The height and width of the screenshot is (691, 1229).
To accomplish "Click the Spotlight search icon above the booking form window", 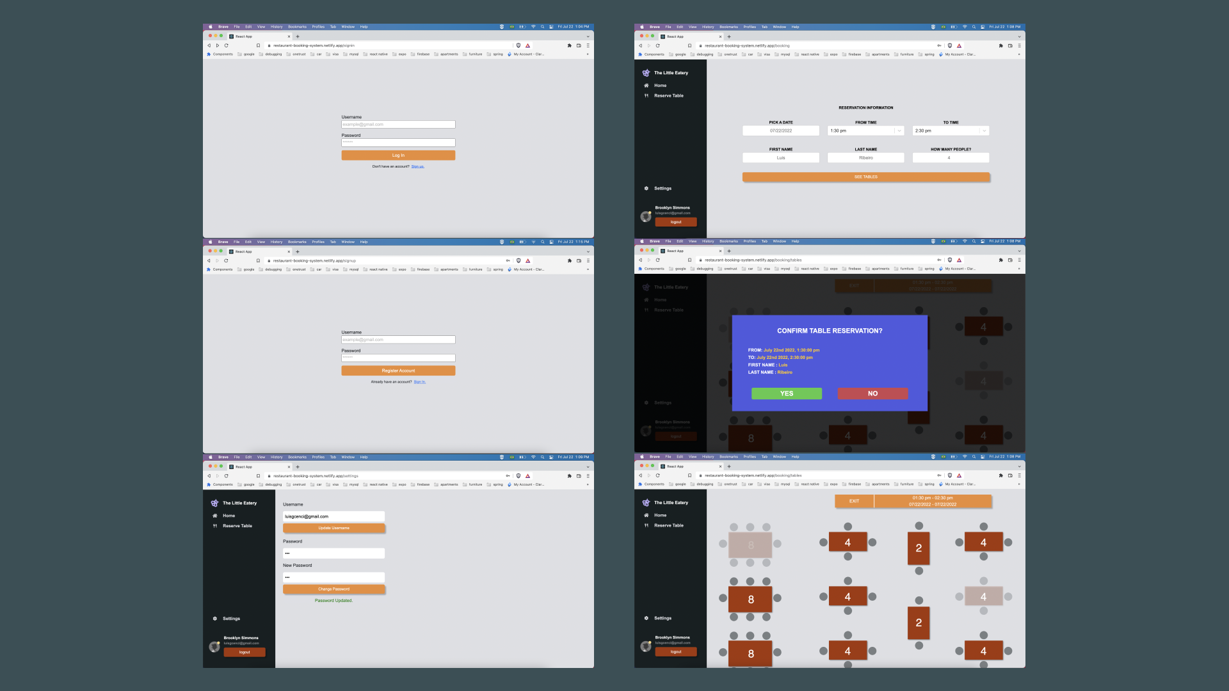I will click(974, 27).
